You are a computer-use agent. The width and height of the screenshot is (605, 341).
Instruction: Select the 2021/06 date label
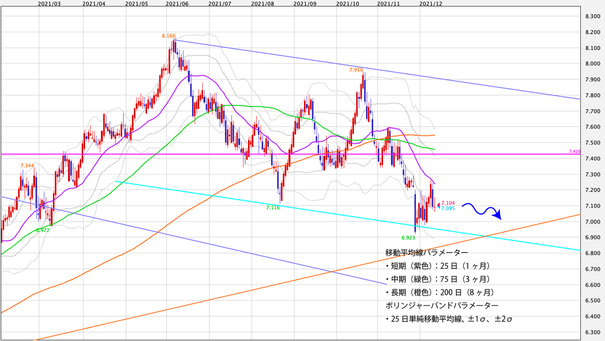point(177,3)
